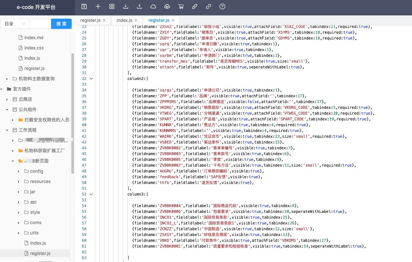This screenshot has height=262, width=412.
Task: Switch to the first register.js tab
Action: [x=91, y=20]
